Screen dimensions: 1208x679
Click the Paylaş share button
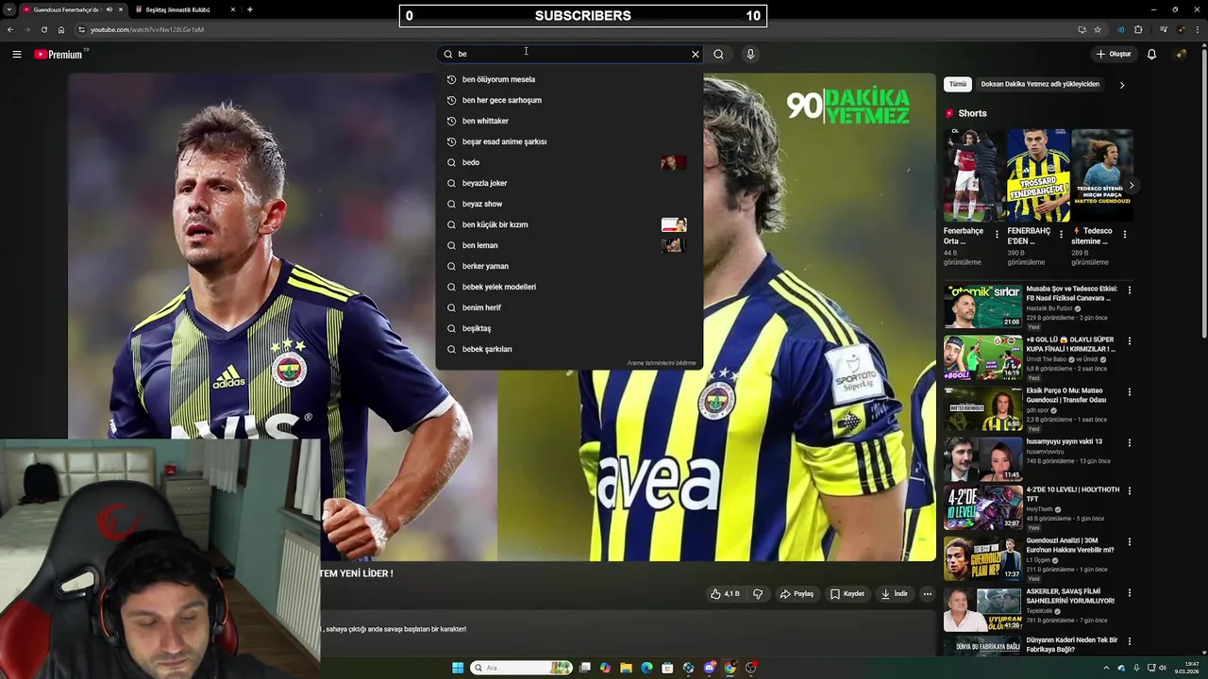point(797,594)
